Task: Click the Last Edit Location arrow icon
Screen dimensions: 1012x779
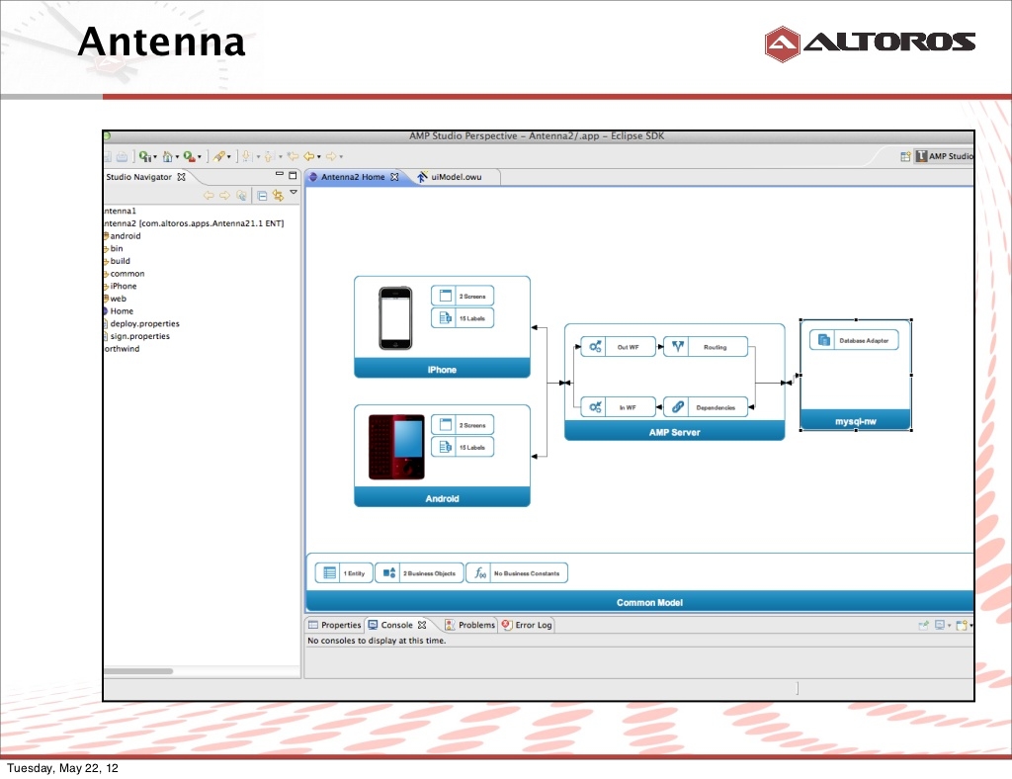Action: [x=293, y=156]
